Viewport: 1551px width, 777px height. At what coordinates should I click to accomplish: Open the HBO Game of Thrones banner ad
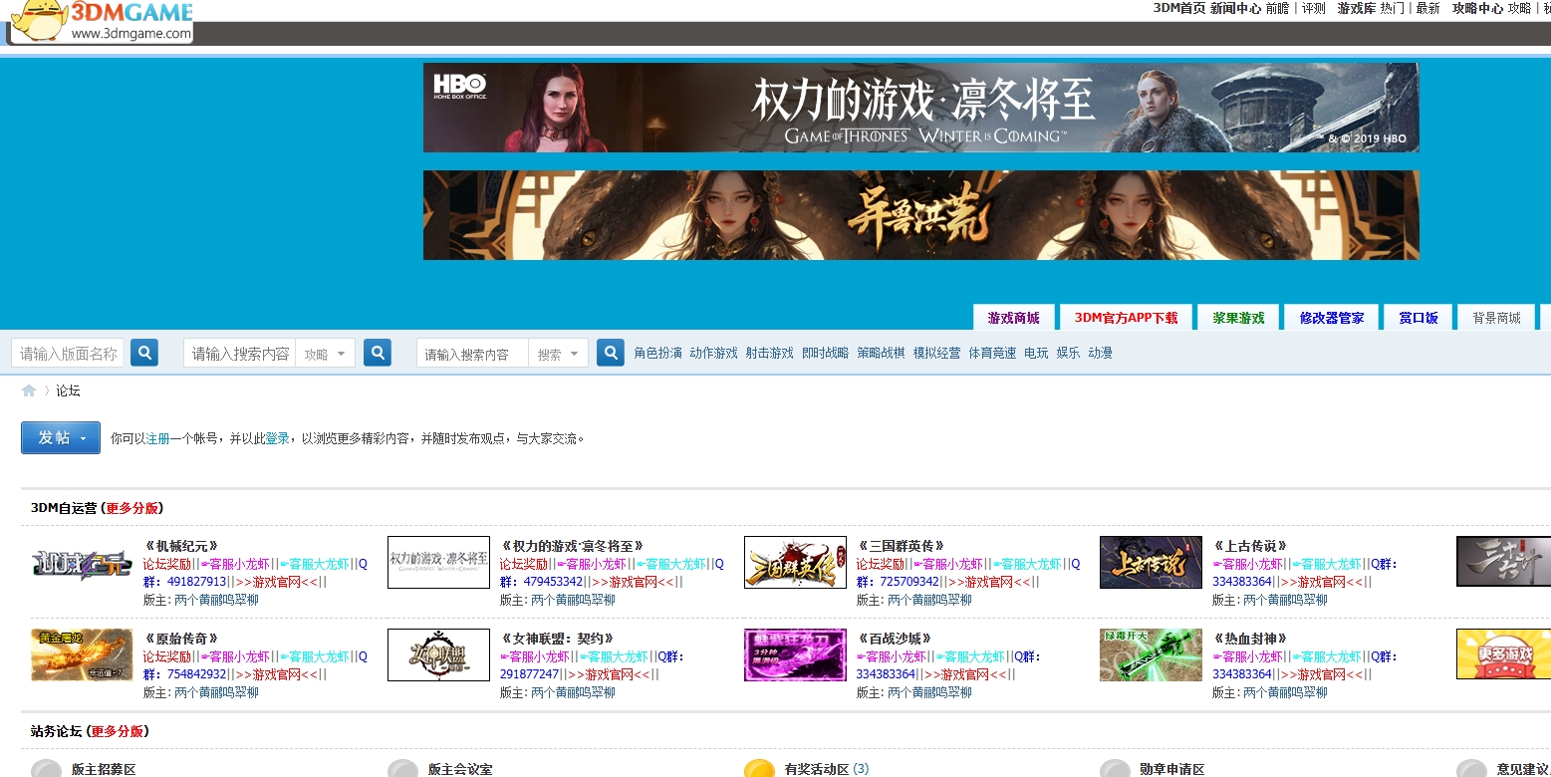coord(921,108)
